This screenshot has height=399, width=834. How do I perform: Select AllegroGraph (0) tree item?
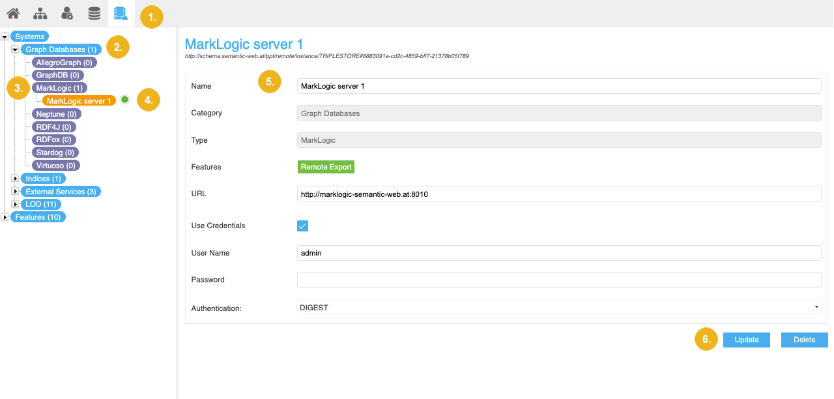click(x=65, y=63)
